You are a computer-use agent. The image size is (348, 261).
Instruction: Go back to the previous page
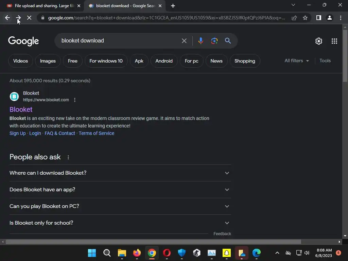(7, 18)
